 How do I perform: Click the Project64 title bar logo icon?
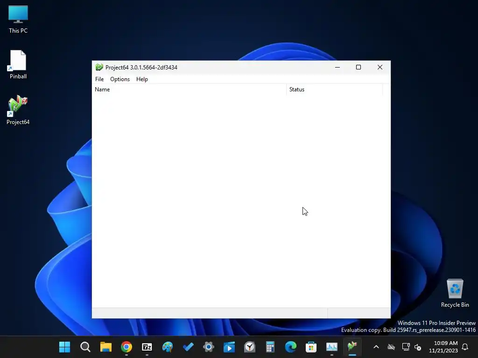(x=99, y=67)
